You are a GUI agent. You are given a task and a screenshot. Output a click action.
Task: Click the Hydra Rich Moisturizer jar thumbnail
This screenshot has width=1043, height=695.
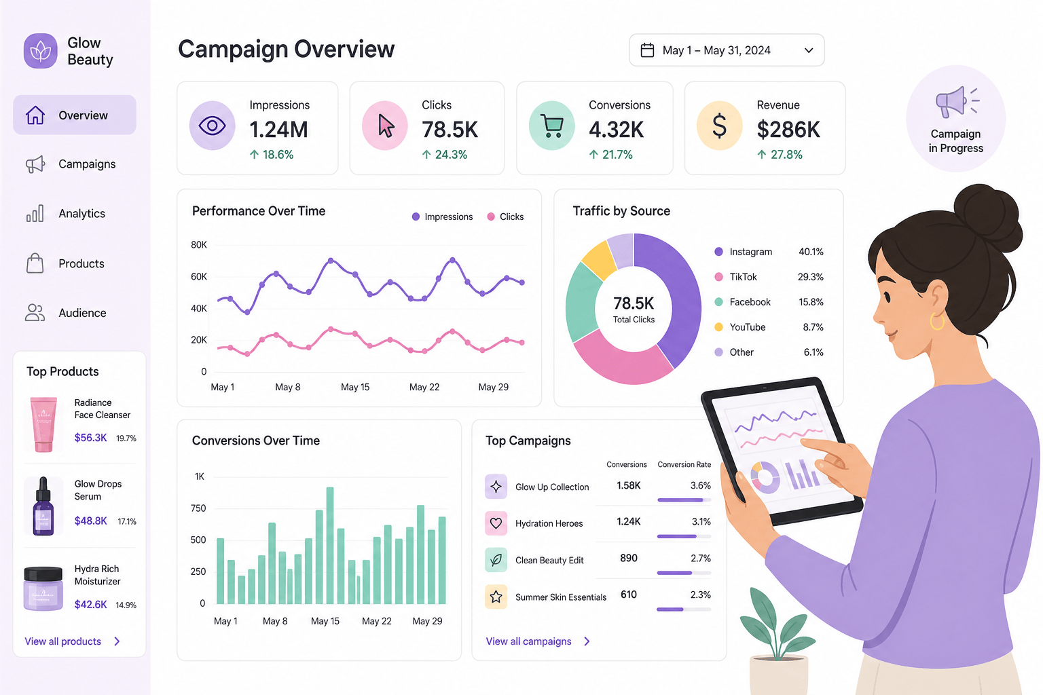[43, 588]
